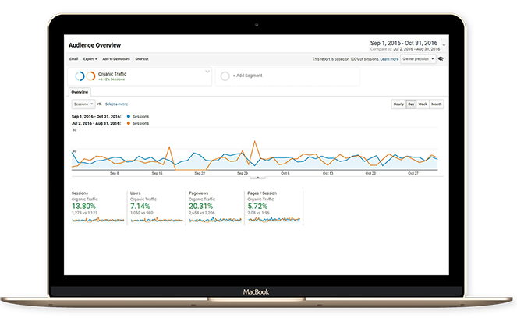The height and width of the screenshot is (325, 517).
Task: Click the orange Organic Traffic segment circle
Action: [x=90, y=76]
